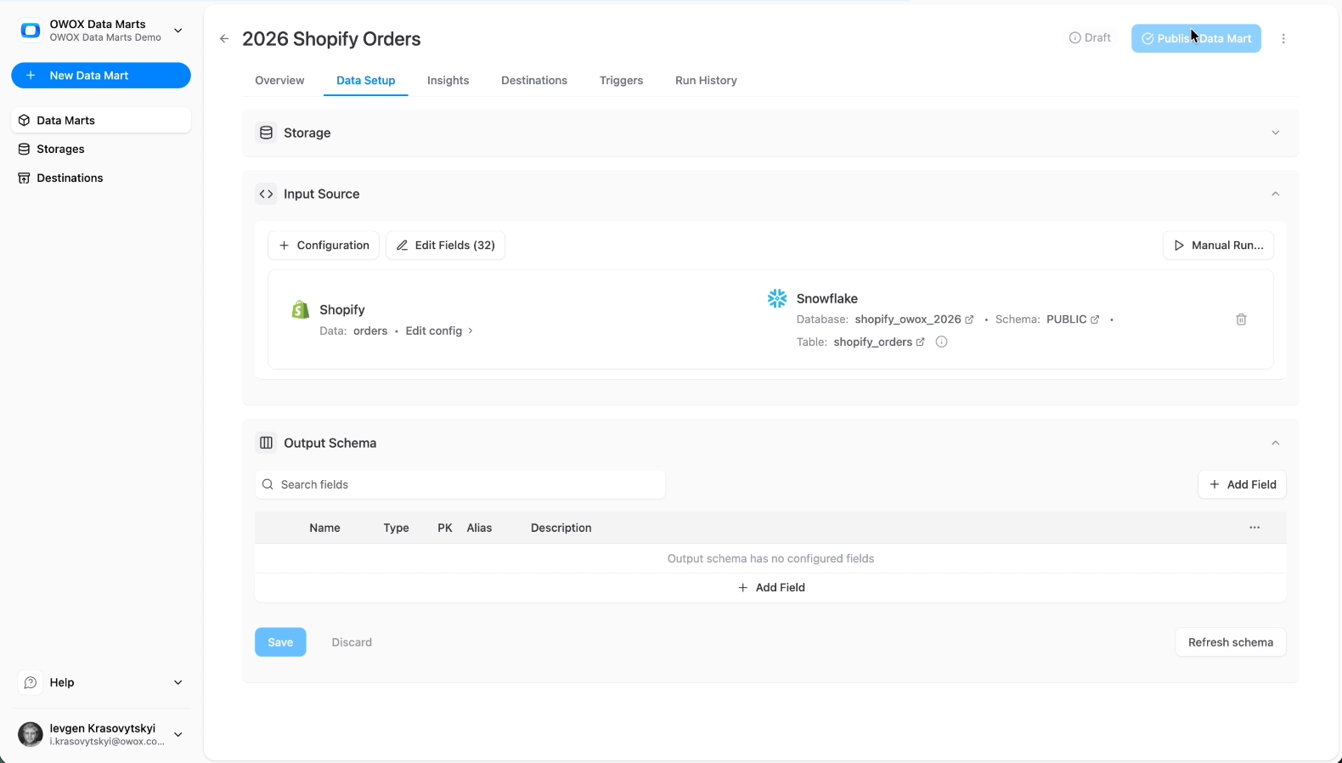1342x763 pixels.
Task: Click Add Field in the empty table row
Action: tap(771, 588)
